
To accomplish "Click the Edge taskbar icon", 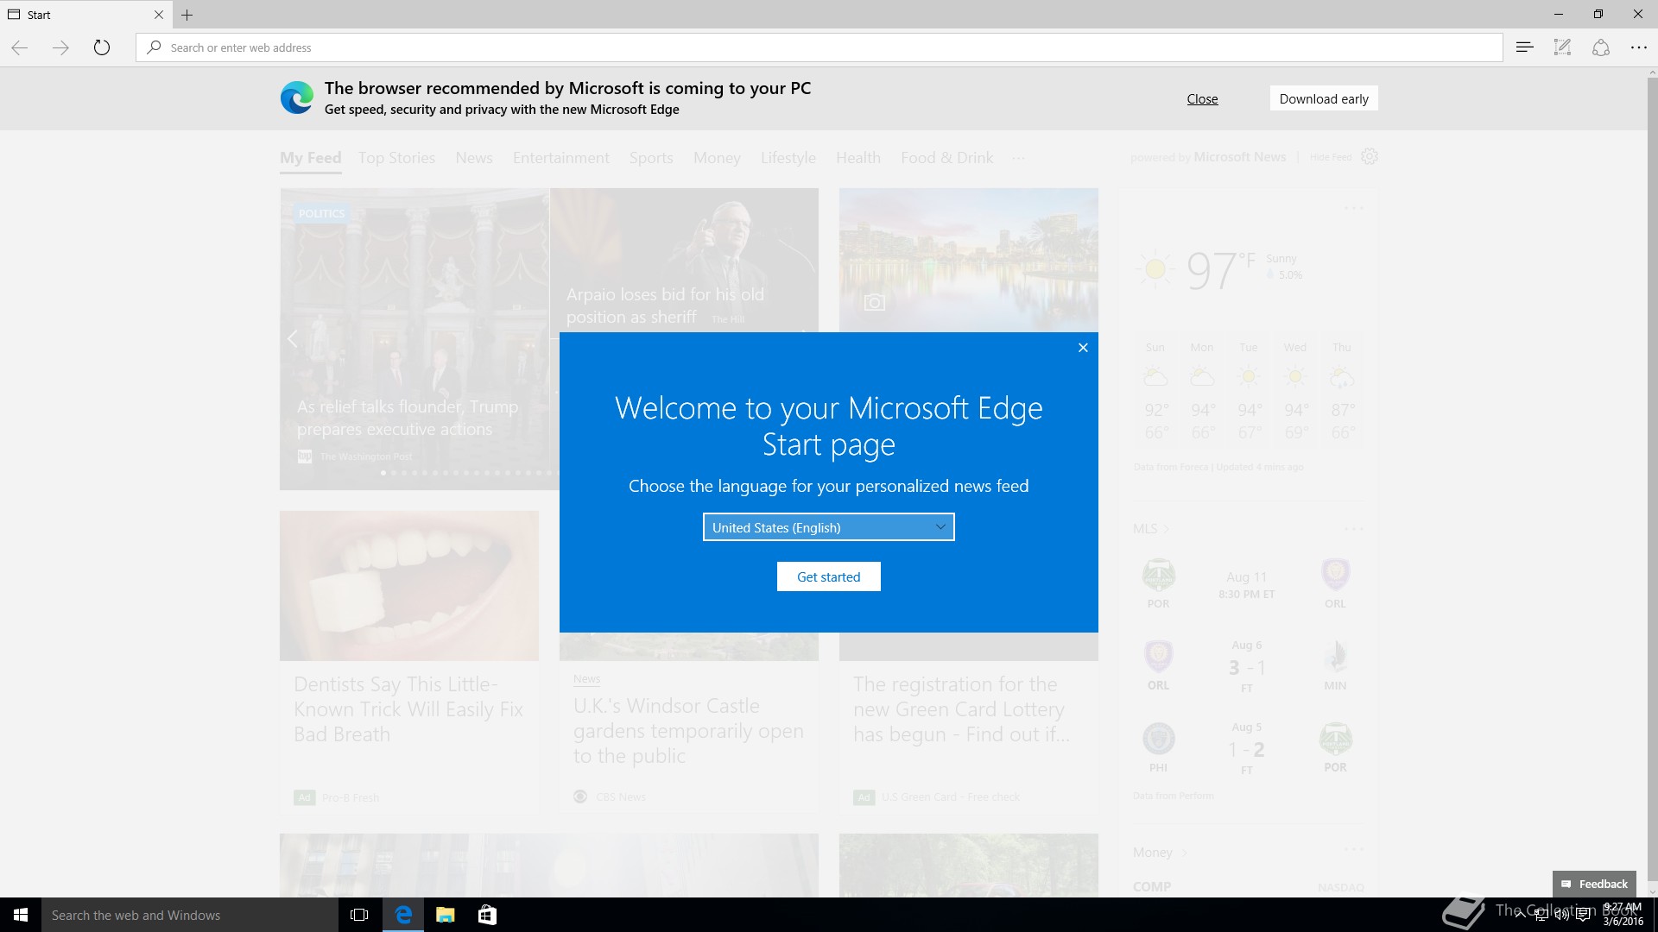I will coord(403,915).
